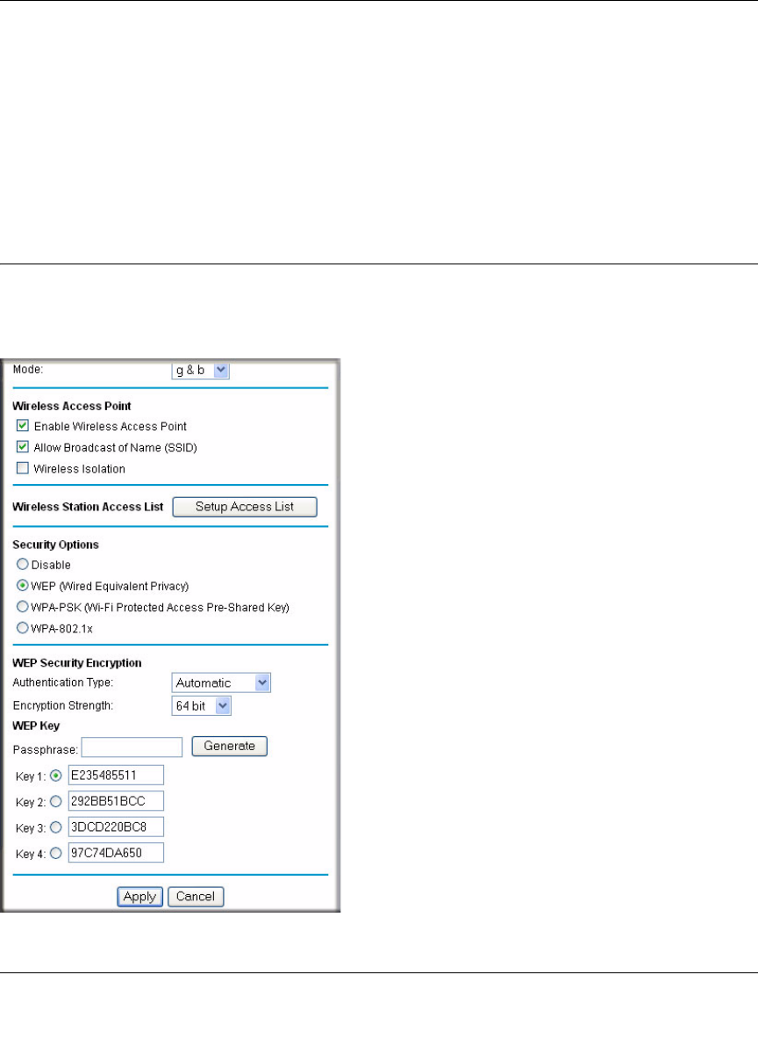The height and width of the screenshot is (1040, 758).
Task: Click the WEP Security Encryption heading
Action: tap(77, 662)
